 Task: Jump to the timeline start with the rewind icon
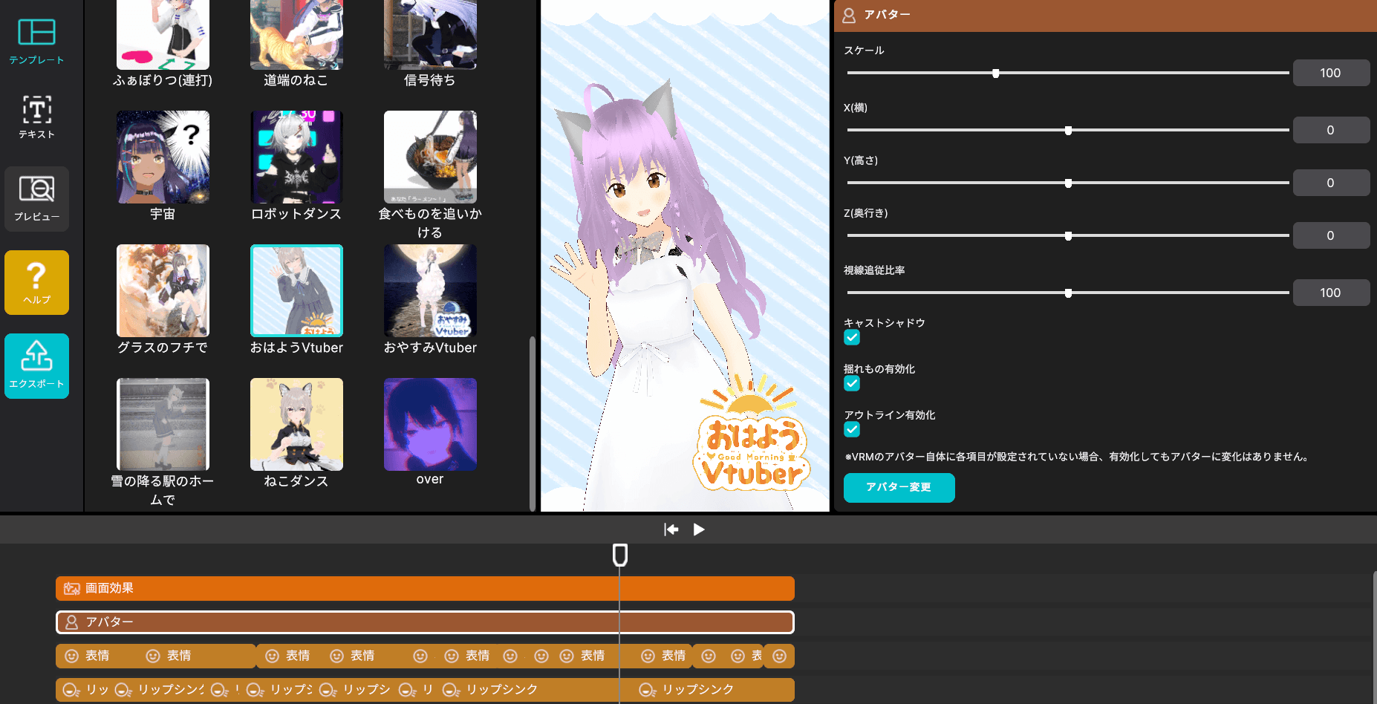[671, 529]
